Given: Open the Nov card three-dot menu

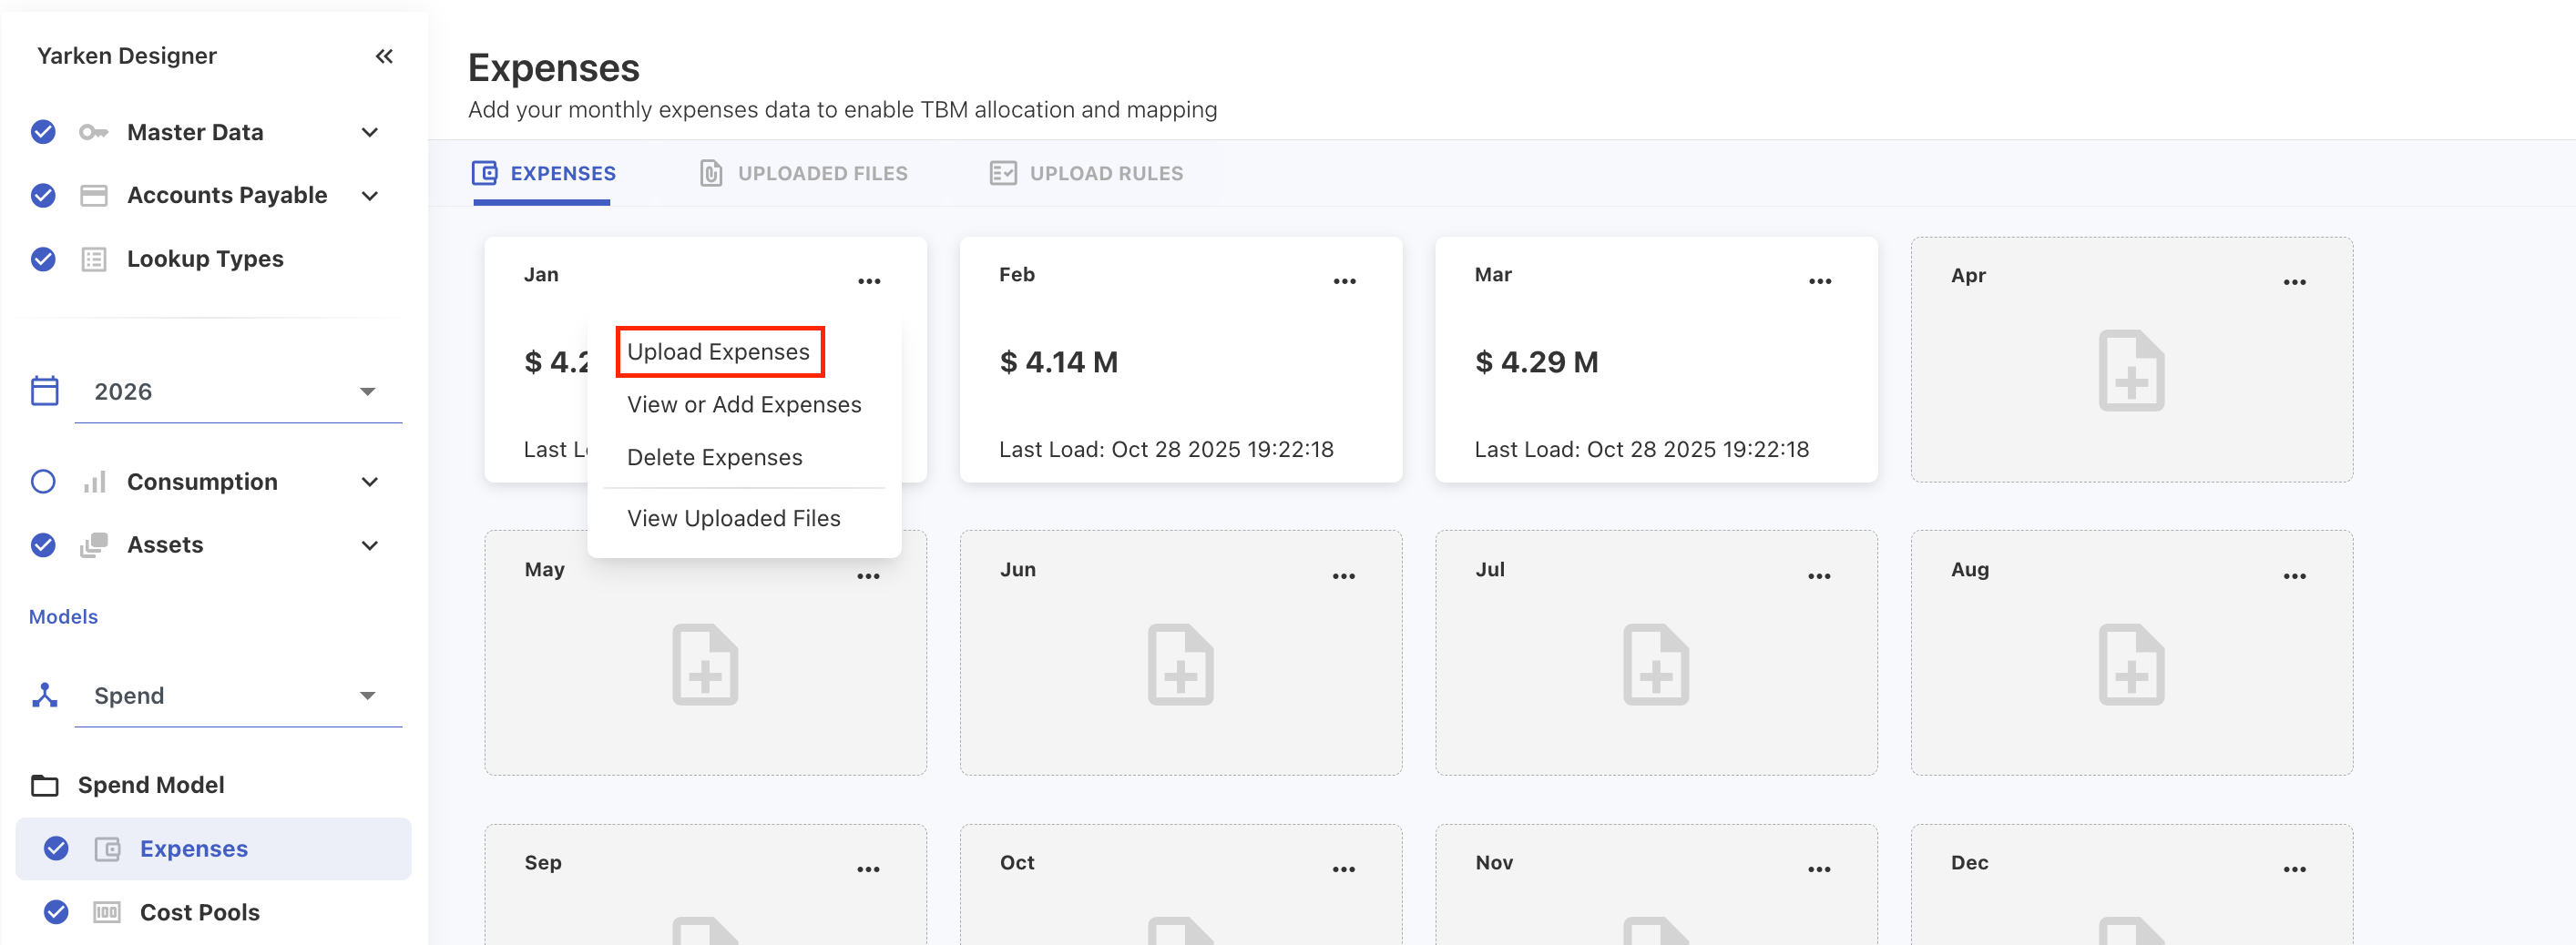Looking at the screenshot, I should pos(1819,869).
